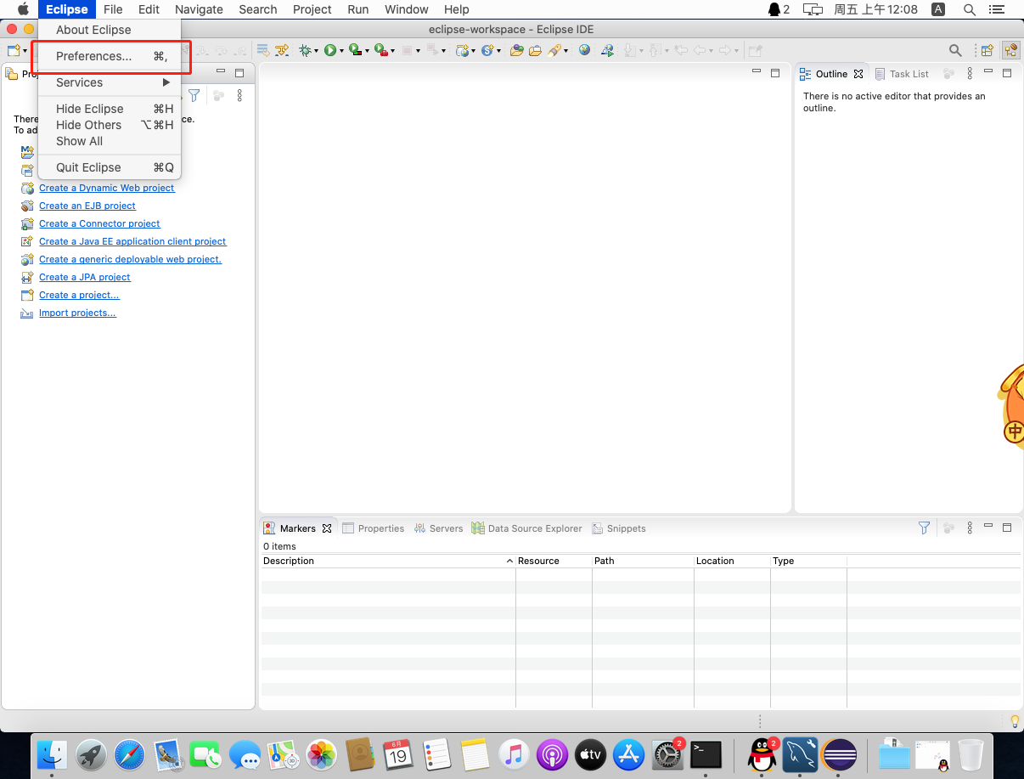Open the dropdown arrow next to Debug
The width and height of the screenshot is (1024, 779).
(316, 51)
